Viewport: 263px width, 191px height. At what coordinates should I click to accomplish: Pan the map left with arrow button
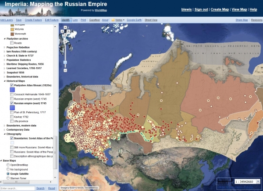(62, 31)
